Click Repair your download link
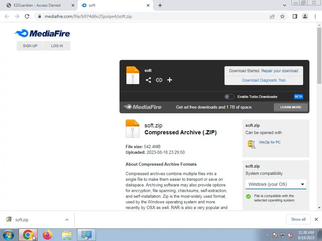The height and width of the screenshot is (241, 322). [280, 71]
